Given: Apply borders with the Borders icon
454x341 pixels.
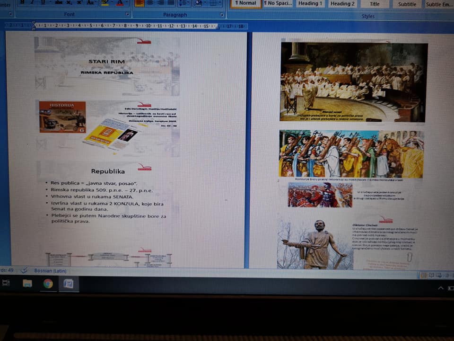Looking at the screenshot, I should pos(213,3).
